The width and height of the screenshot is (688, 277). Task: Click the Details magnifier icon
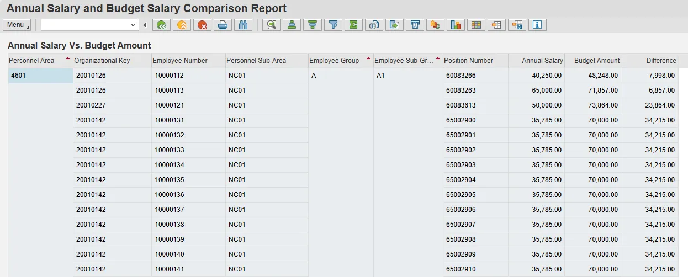tap(271, 25)
